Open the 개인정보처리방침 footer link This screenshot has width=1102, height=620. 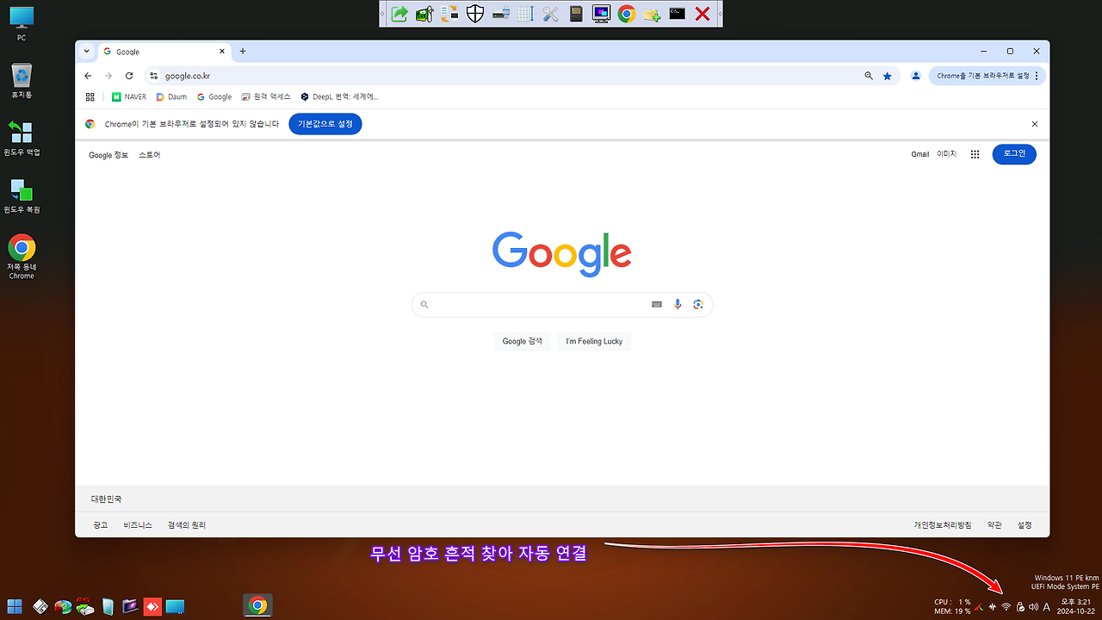[x=943, y=525]
